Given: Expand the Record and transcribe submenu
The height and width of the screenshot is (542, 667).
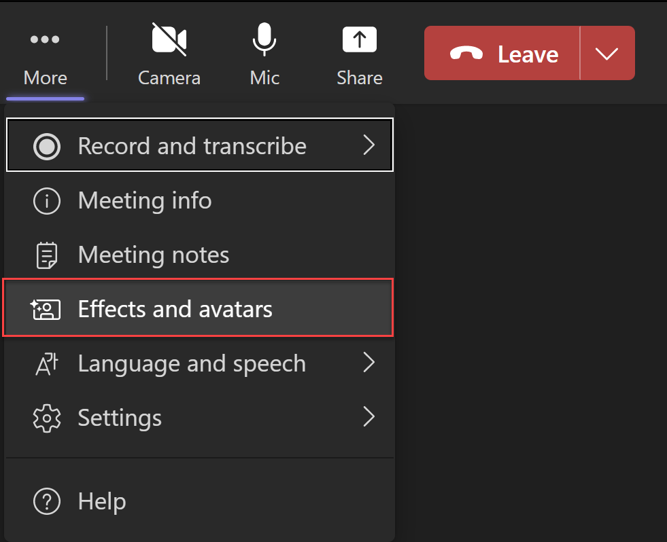Looking at the screenshot, I should pyautogui.click(x=369, y=145).
